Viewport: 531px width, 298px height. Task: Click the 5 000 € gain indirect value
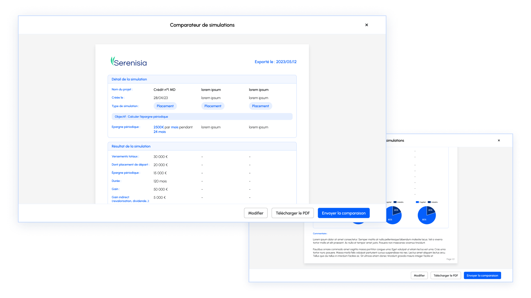tap(160, 198)
